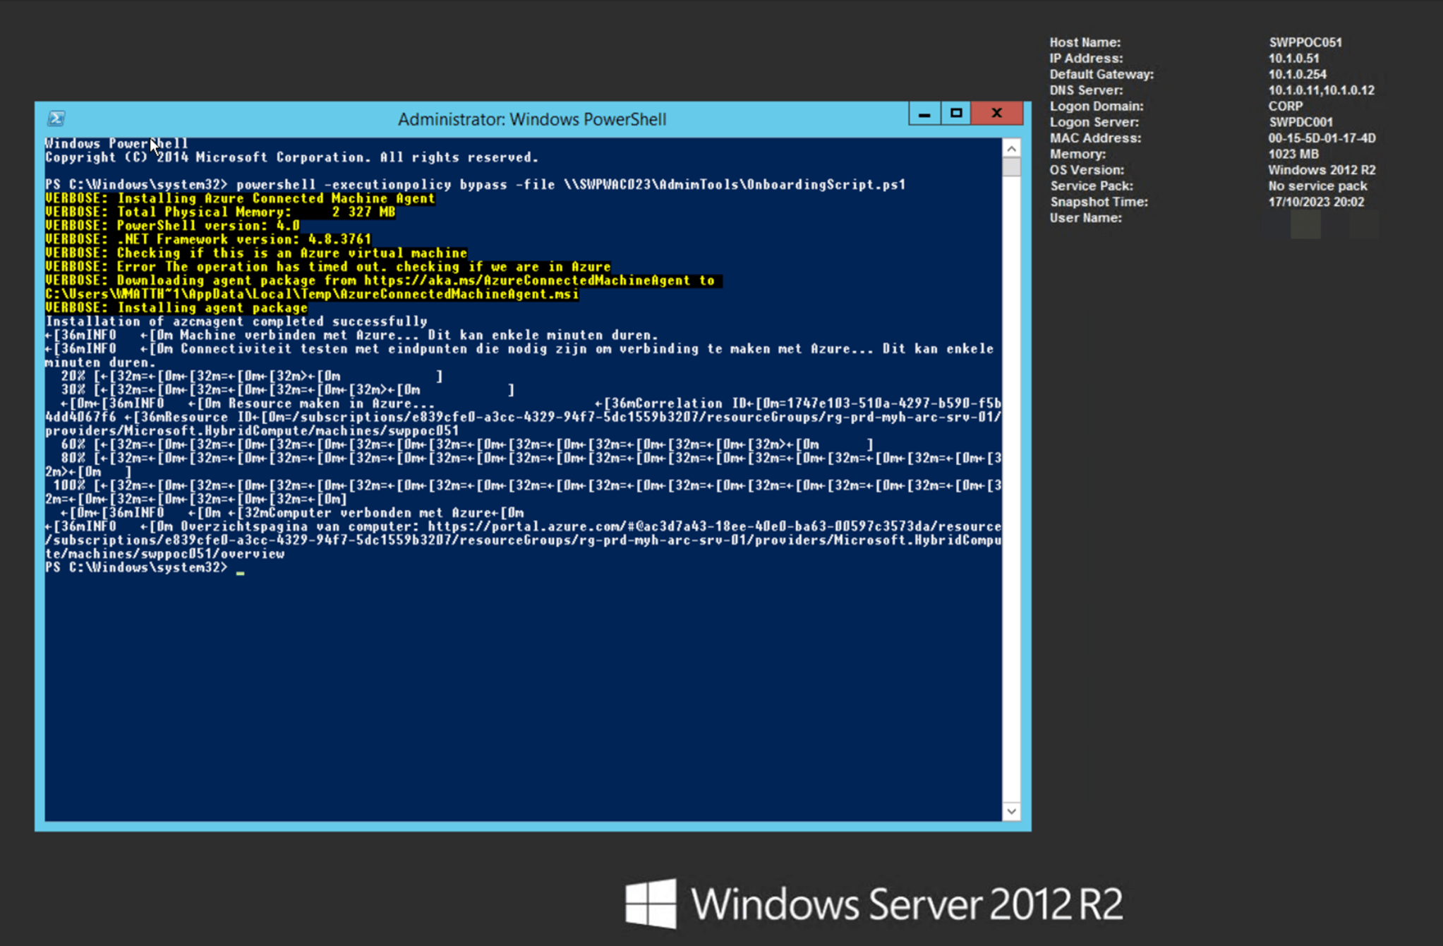This screenshot has height=946, width=1443.
Task: Click the maximize icon of the PowerShell window
Action: (x=957, y=113)
